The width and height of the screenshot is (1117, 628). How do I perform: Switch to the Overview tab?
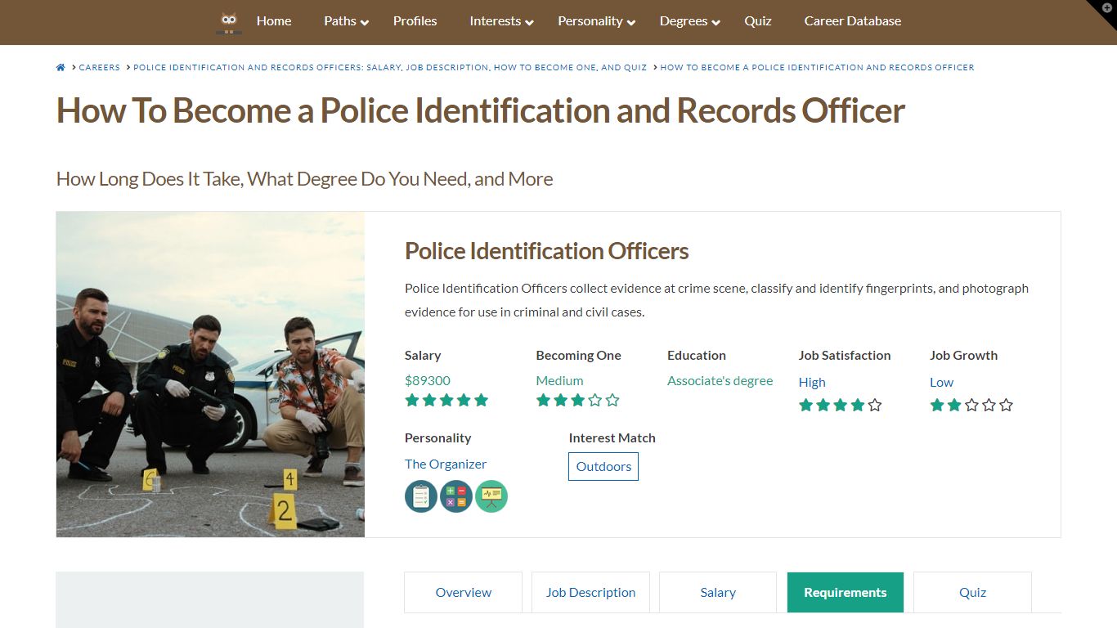[x=464, y=592]
